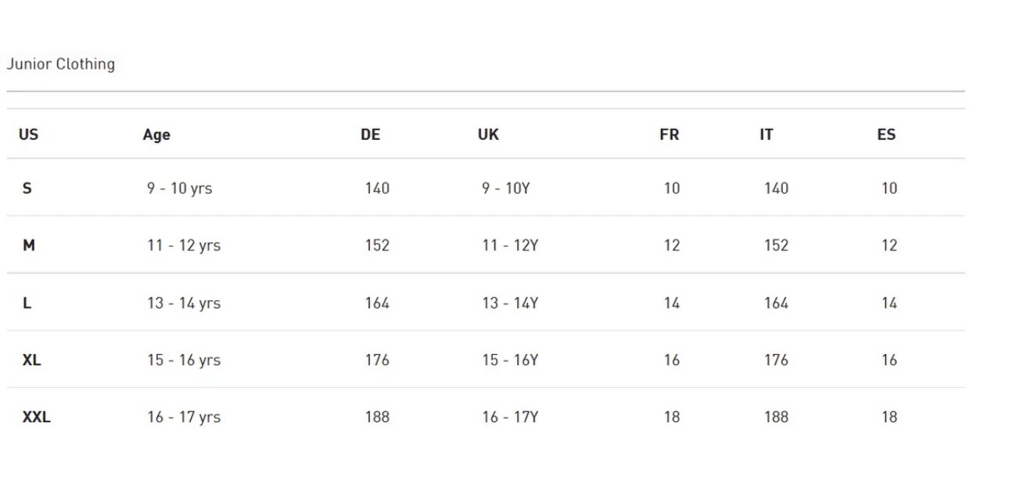Select the 11 - 12Y UK size cell
Viewport: 1009px width, 488px height.
coord(510,246)
